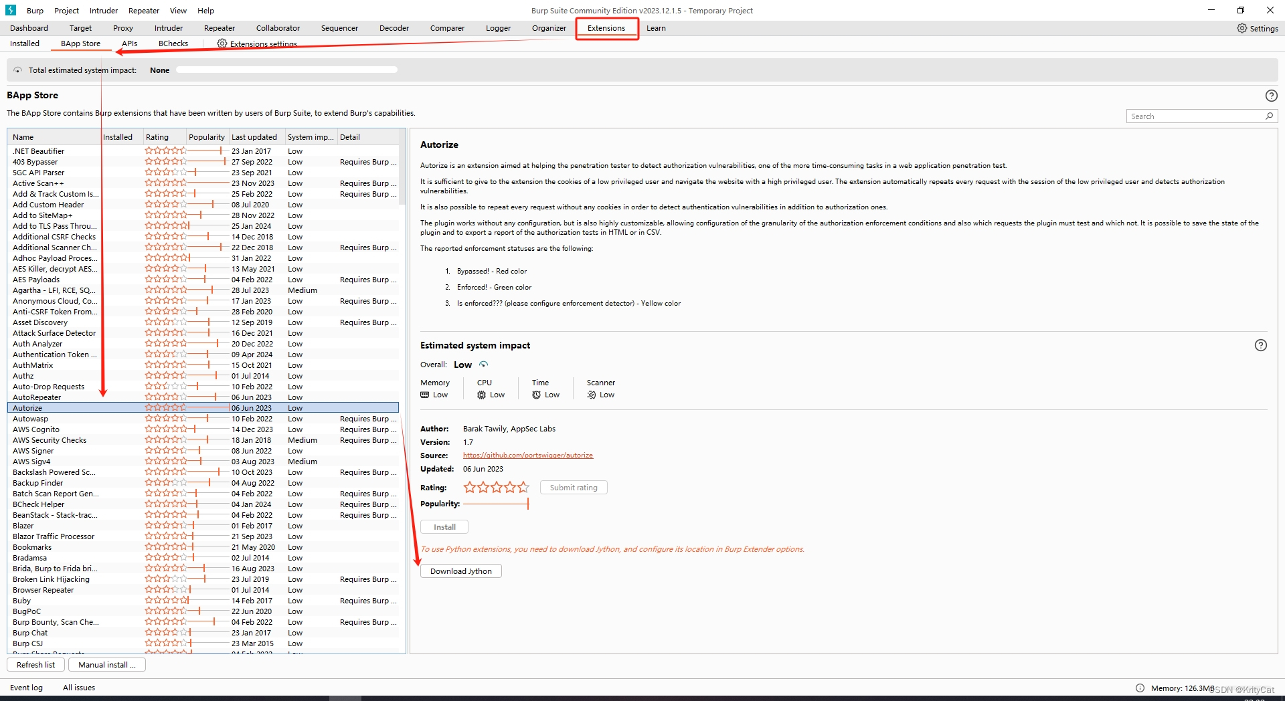Switch to the Proxy tab
This screenshot has height=701, width=1285.
tap(123, 28)
